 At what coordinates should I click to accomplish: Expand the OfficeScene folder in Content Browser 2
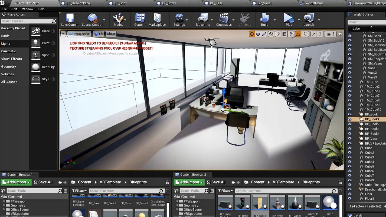[178, 209]
